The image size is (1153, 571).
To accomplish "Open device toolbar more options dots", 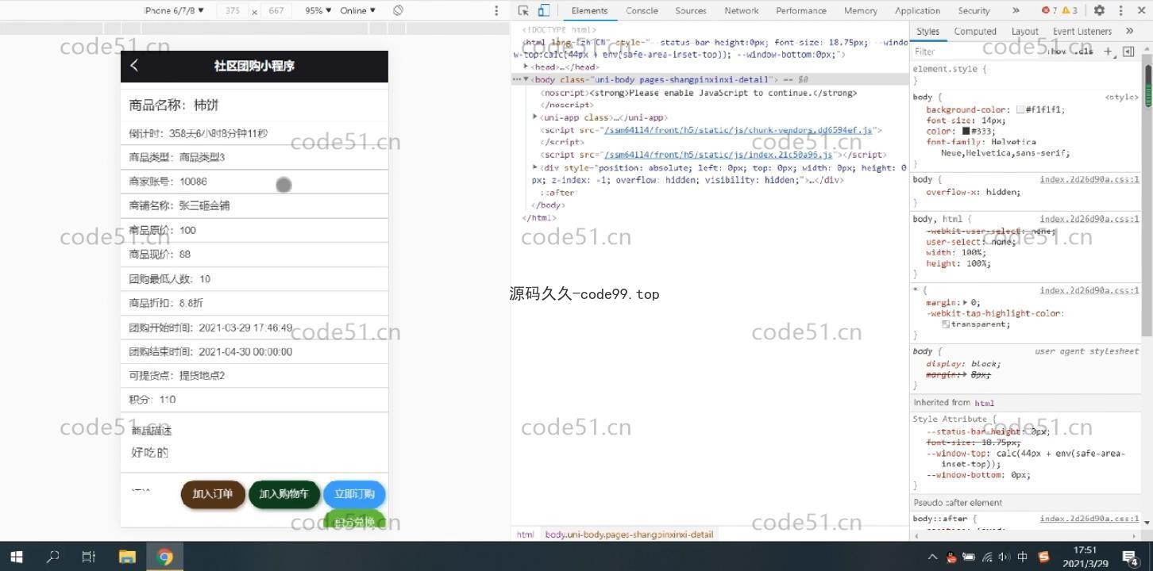I will (x=496, y=10).
